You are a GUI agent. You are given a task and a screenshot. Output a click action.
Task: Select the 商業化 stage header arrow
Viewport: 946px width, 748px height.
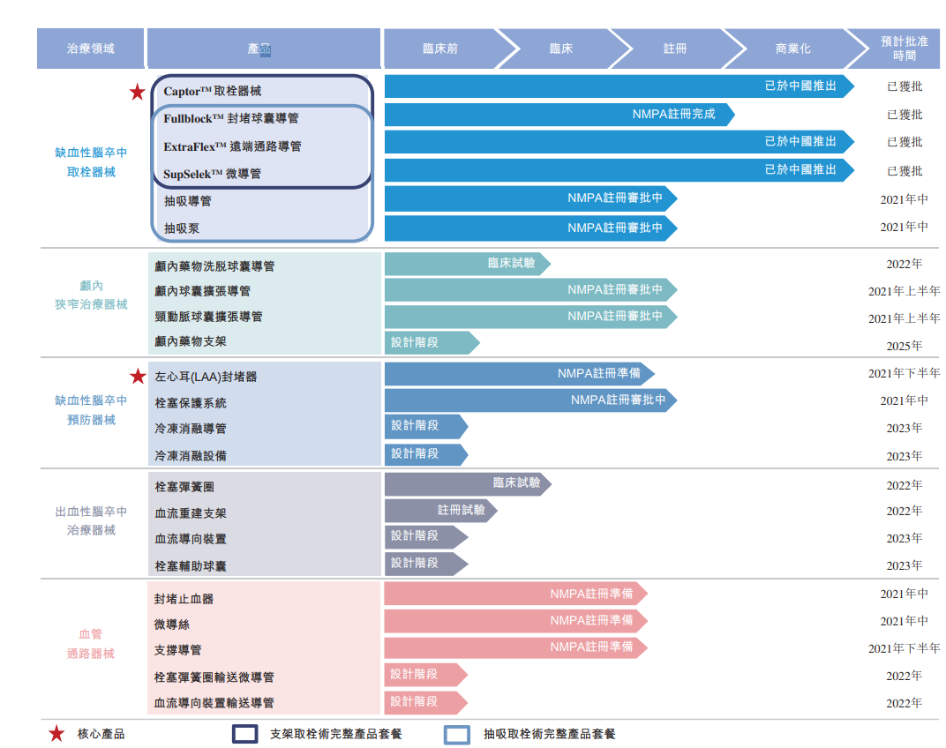click(786, 49)
